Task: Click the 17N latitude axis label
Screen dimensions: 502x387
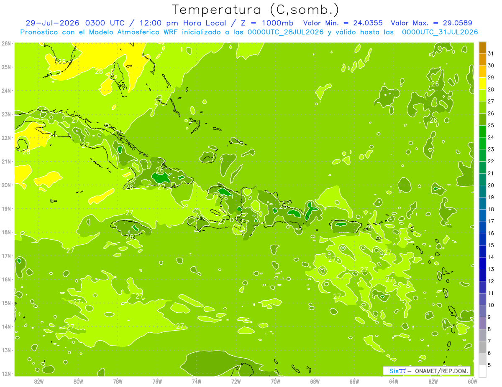Action: pos(6,255)
